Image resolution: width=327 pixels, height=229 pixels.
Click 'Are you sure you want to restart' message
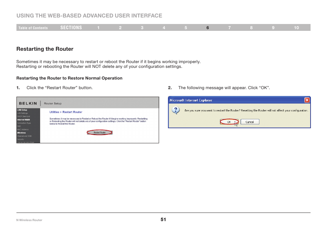click(x=246, y=110)
